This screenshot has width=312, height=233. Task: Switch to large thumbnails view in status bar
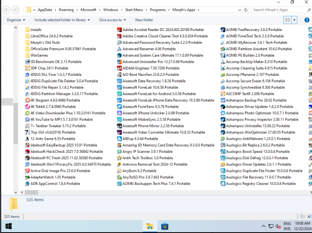coord(310,216)
